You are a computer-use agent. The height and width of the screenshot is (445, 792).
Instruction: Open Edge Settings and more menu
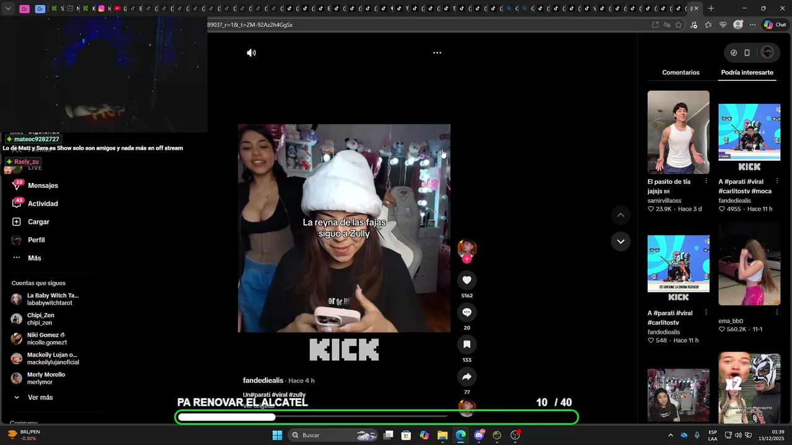(752, 25)
